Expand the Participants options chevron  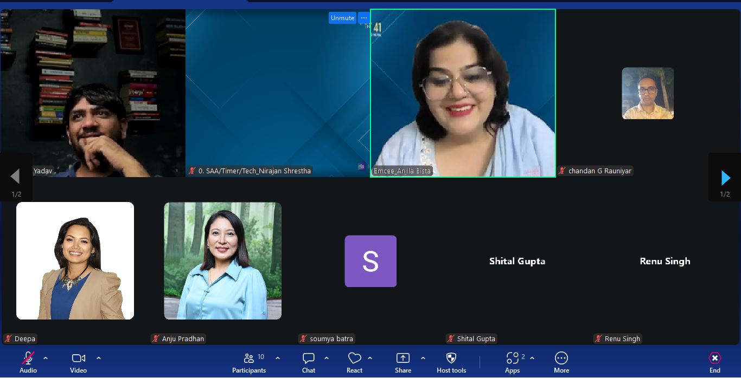[278, 358]
